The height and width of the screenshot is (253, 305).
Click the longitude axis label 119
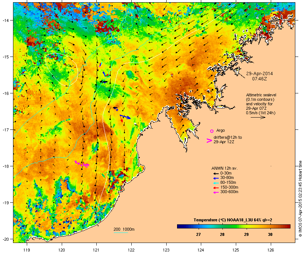(27, 250)
